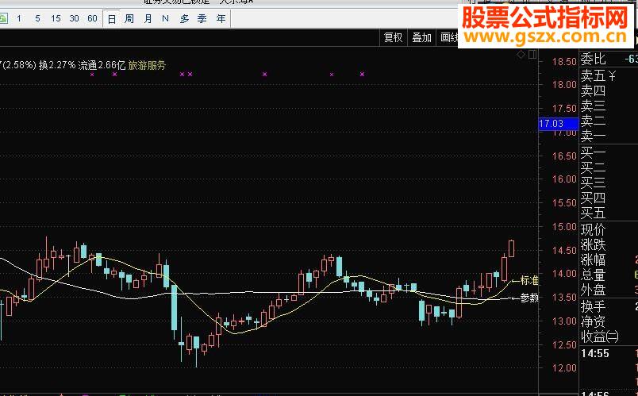Image resolution: width=638 pixels, height=396 pixels.
Task: Click the 总量 total volume label
Action: tap(594, 275)
